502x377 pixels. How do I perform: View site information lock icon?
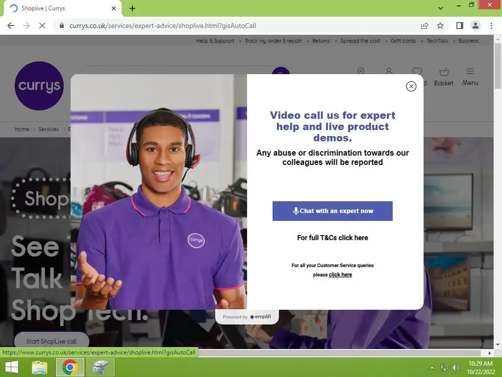click(62, 26)
